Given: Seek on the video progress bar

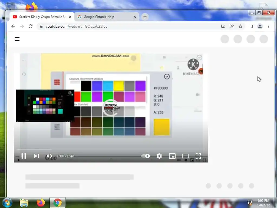Looking at the screenshot, I should pyautogui.click(x=111, y=149).
